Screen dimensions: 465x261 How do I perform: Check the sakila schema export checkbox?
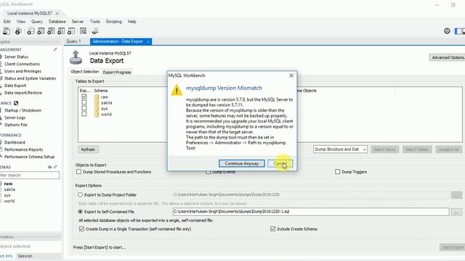click(x=84, y=102)
